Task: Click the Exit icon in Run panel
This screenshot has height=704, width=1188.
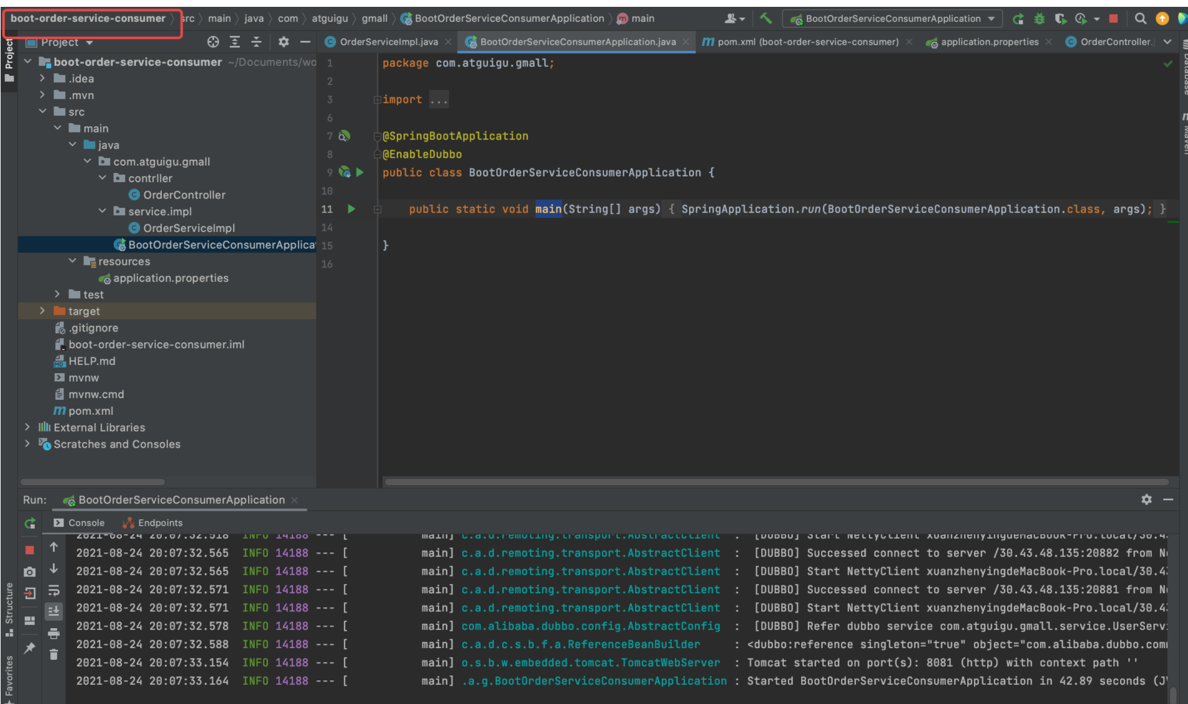Action: [x=30, y=593]
